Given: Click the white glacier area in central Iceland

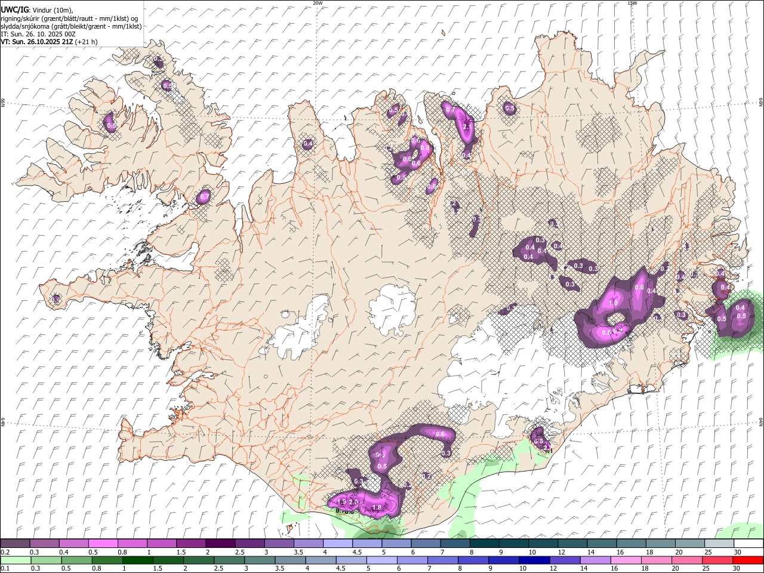Looking at the screenshot, I should [x=392, y=309].
